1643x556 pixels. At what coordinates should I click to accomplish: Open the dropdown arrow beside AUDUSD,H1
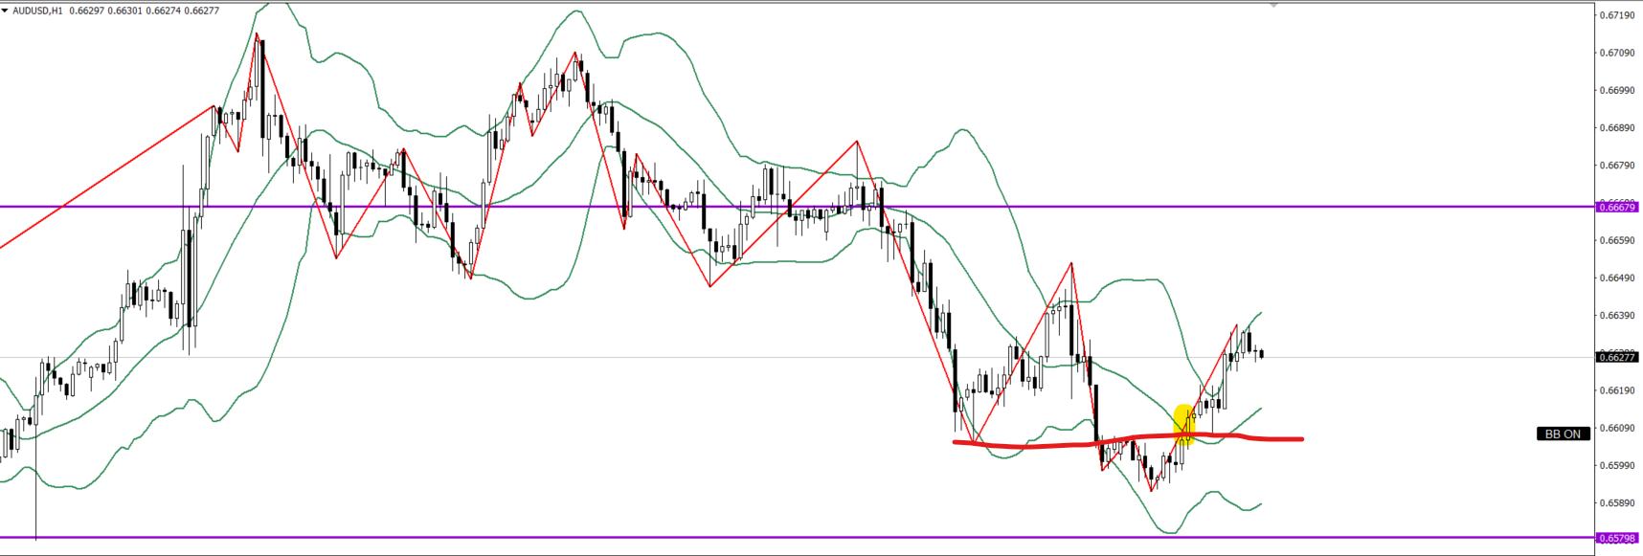click(x=5, y=11)
